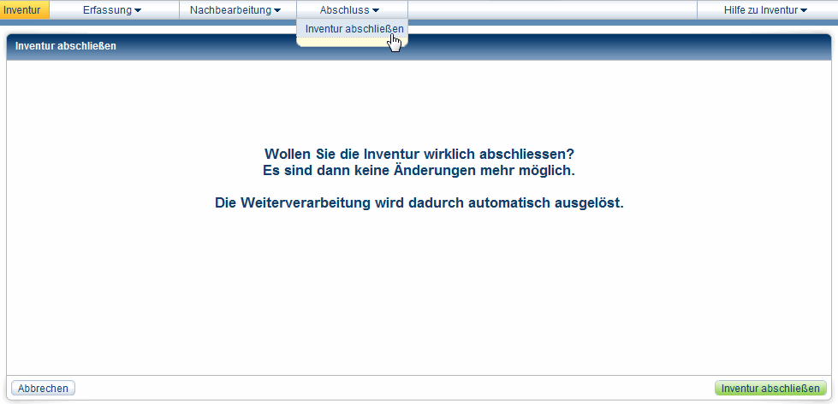Open the Hilfe zu Inventur menu
The height and width of the screenshot is (404, 838).
pyautogui.click(x=761, y=10)
